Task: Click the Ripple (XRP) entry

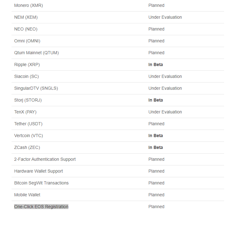Action: (27, 64)
